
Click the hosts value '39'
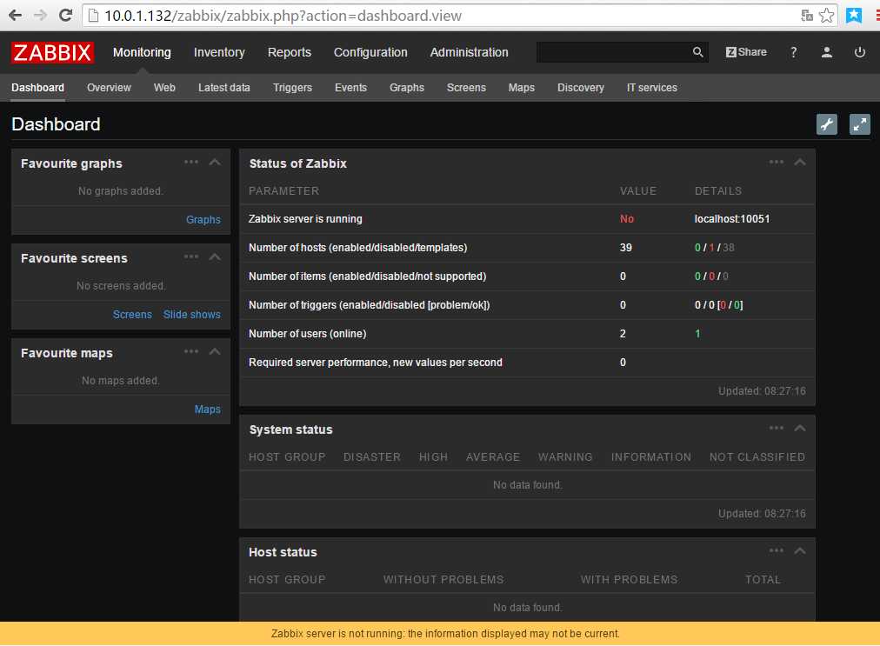point(626,248)
